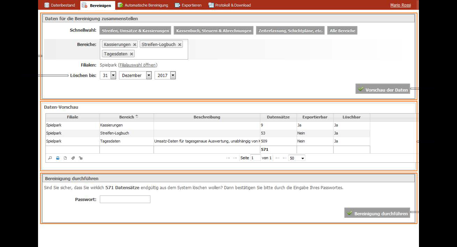Select the Alle Bereiche quick selection

click(x=342, y=31)
